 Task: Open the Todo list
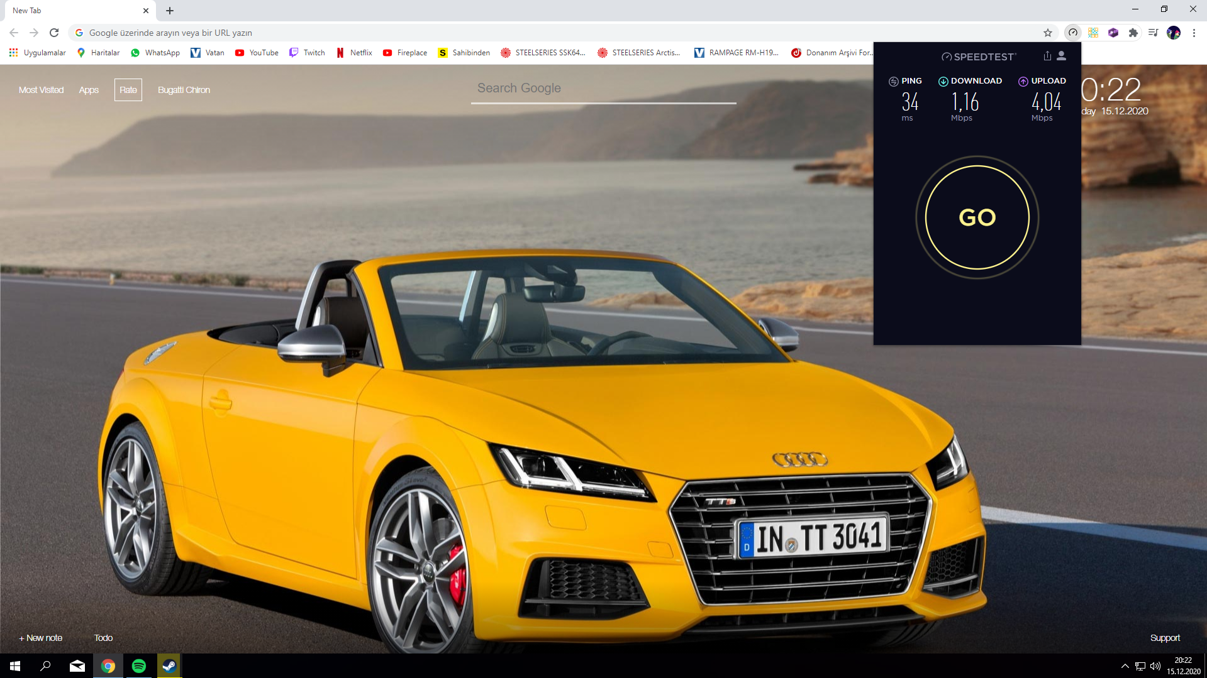[x=103, y=638]
